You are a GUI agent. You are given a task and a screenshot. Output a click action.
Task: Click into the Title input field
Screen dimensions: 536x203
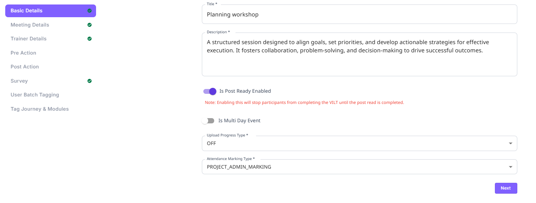359,15
